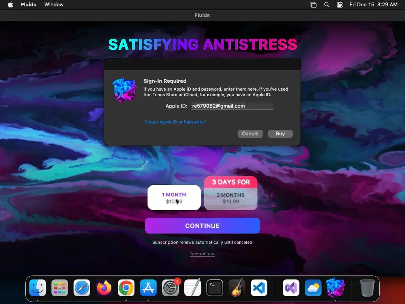Open Forgot Apple ID or Password link

click(x=175, y=122)
